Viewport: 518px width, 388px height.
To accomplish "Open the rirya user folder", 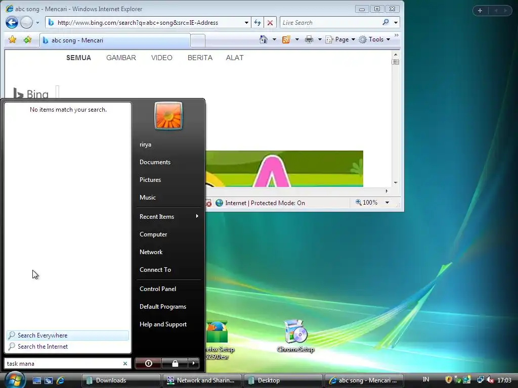I will click(x=145, y=144).
